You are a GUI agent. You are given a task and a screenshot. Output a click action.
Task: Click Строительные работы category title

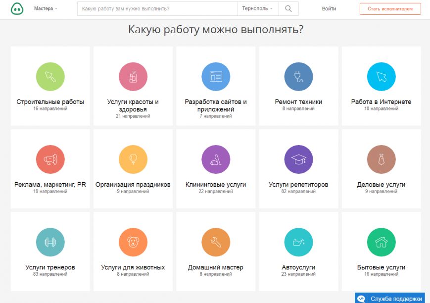(x=50, y=102)
